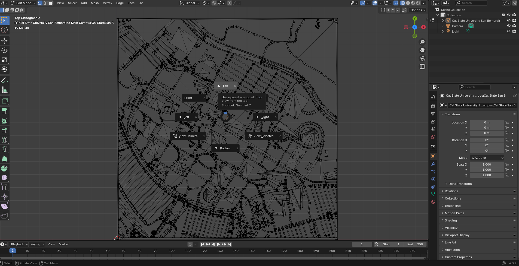This screenshot has height=266, width=519.
Task: Switch perspective/orthographic grid icon
Action: pos(422,66)
